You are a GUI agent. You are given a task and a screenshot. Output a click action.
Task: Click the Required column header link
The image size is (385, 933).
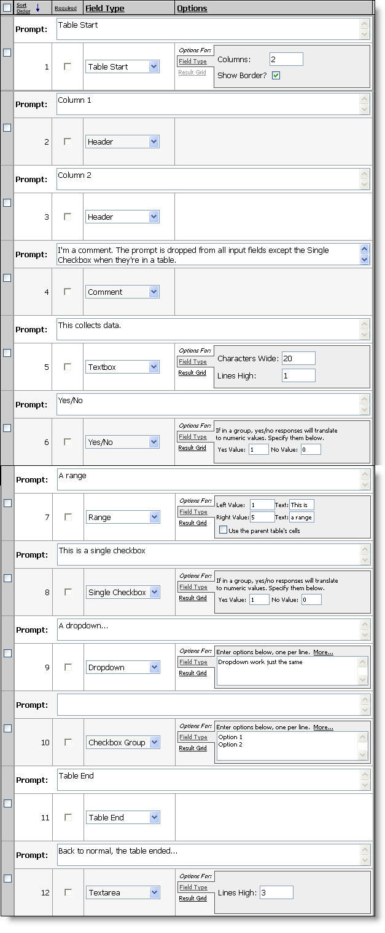click(x=66, y=9)
